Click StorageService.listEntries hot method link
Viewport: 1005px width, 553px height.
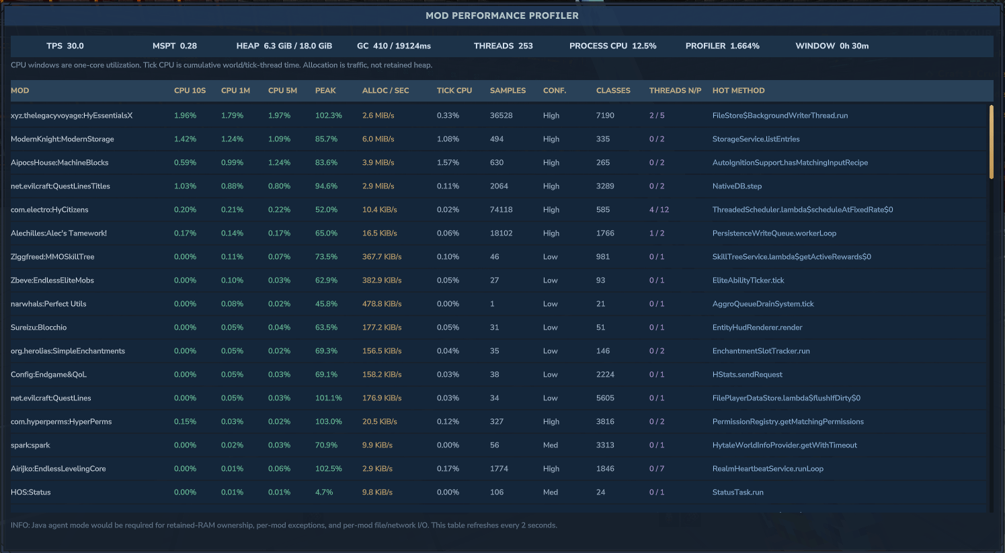pyautogui.click(x=756, y=139)
